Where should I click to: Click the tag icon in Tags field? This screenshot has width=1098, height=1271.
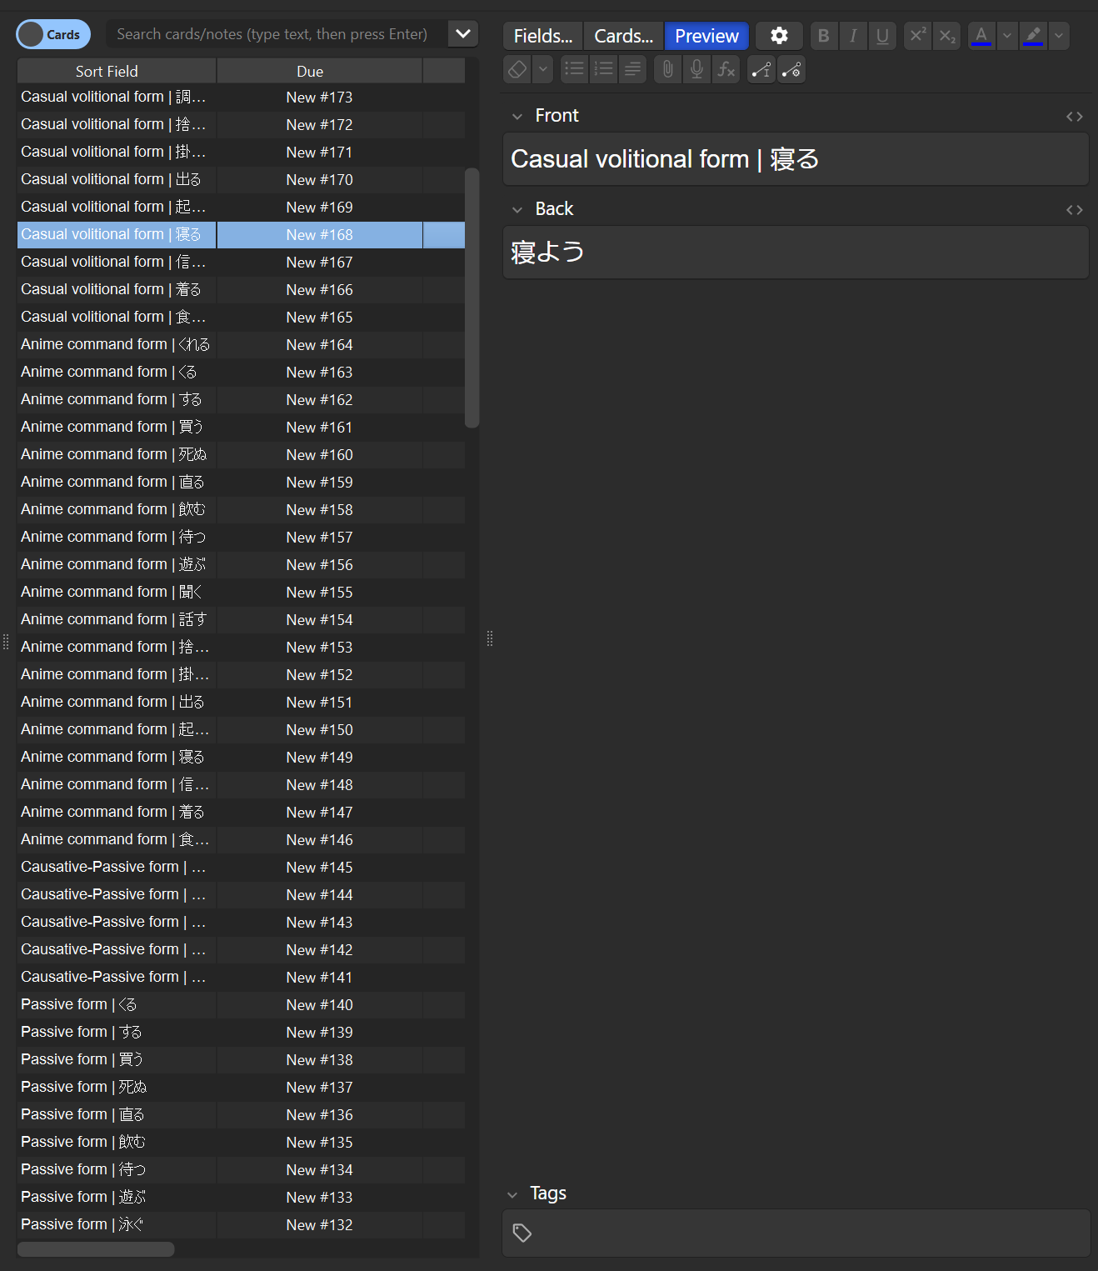pyautogui.click(x=522, y=1233)
